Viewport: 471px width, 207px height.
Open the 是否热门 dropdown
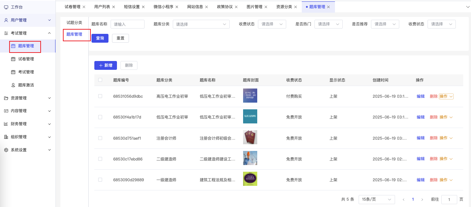(x=328, y=24)
